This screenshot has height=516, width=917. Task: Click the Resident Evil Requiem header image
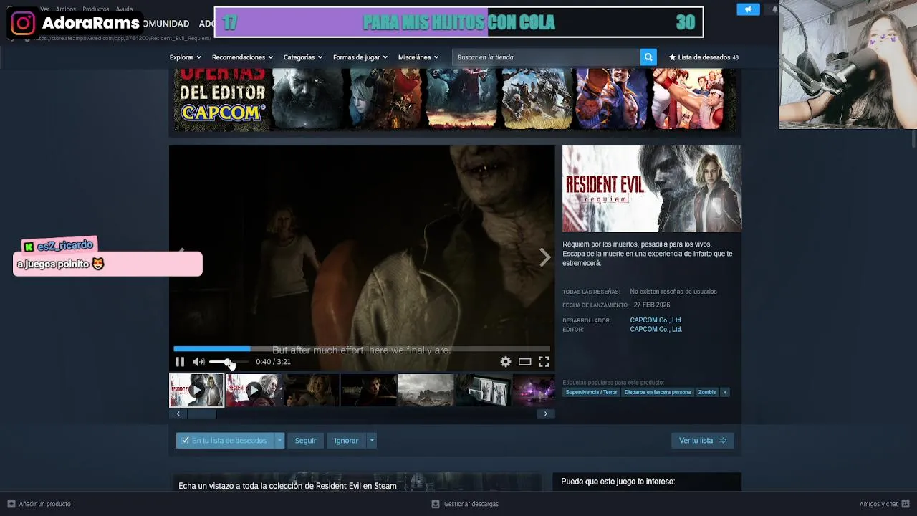click(x=652, y=188)
